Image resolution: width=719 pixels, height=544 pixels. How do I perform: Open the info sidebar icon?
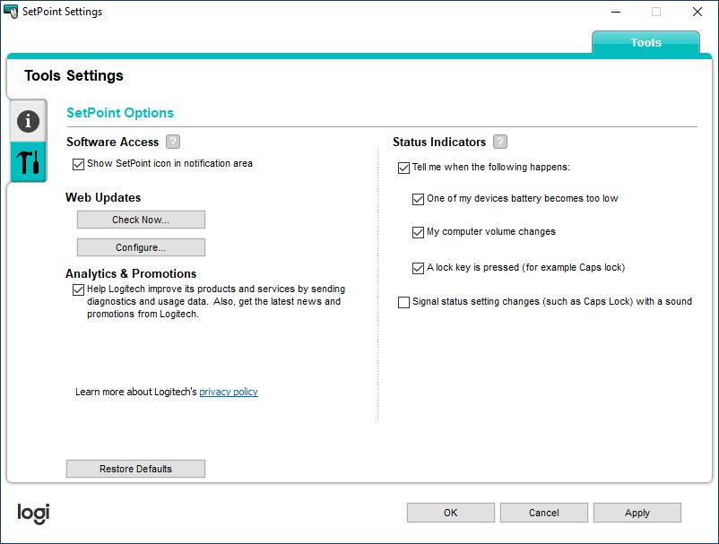pyautogui.click(x=28, y=121)
